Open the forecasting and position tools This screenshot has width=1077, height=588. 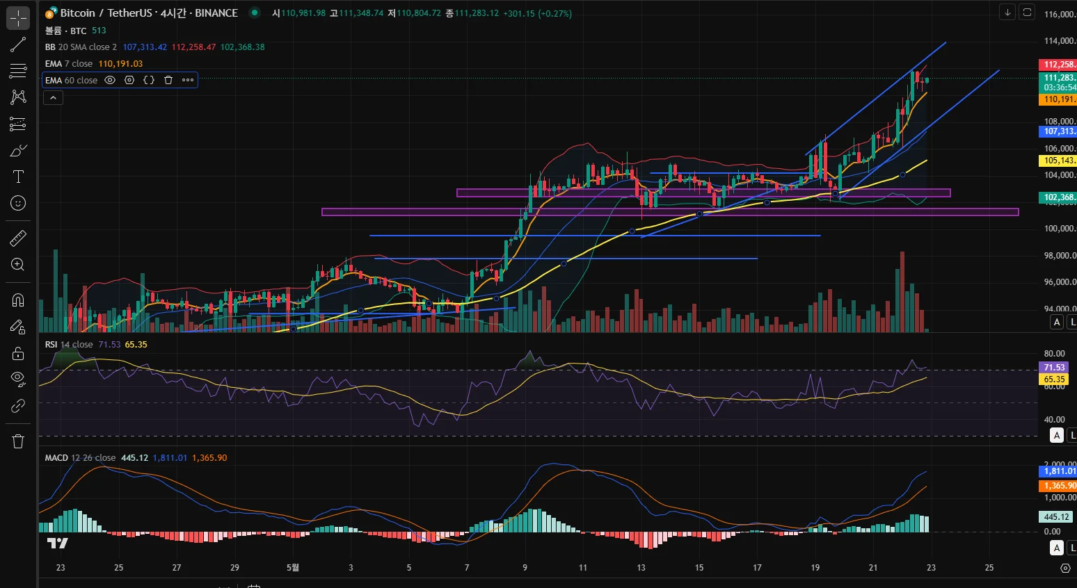point(18,124)
